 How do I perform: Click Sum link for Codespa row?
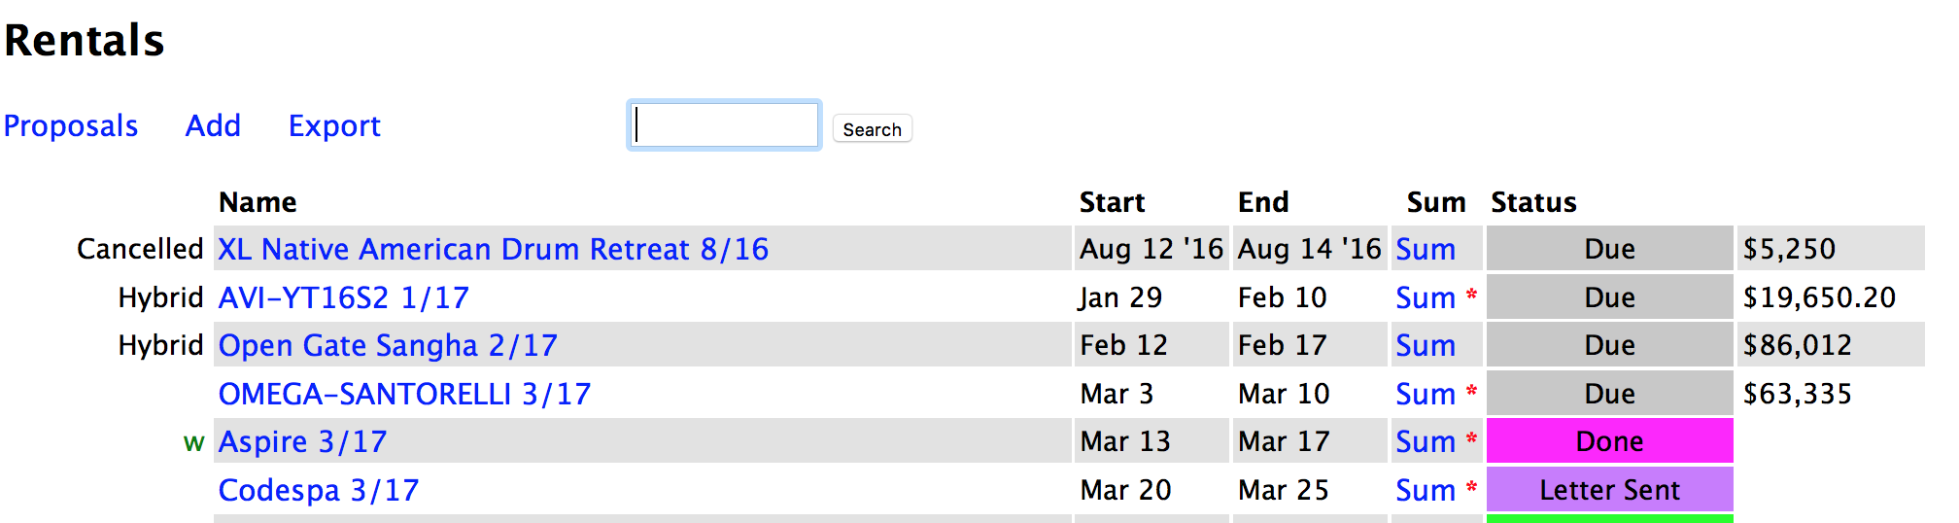coord(1425,491)
